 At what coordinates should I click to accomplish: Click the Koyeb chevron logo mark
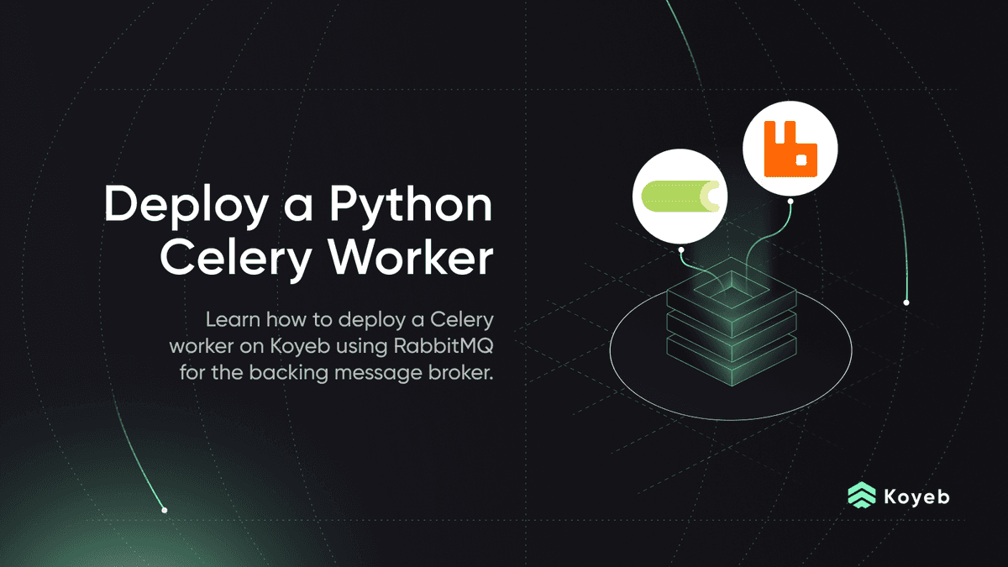pos(862,496)
